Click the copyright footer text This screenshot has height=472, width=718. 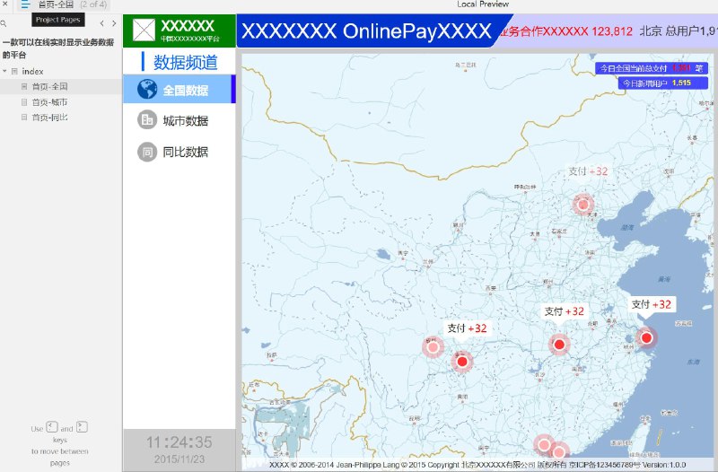point(477,465)
